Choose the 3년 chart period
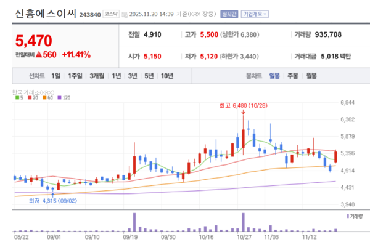 pyautogui.click(x=133, y=76)
